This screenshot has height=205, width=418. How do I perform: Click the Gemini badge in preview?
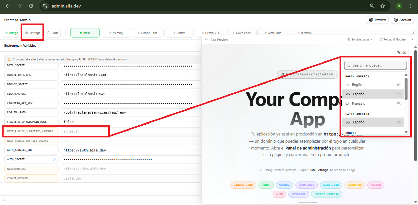point(284,185)
